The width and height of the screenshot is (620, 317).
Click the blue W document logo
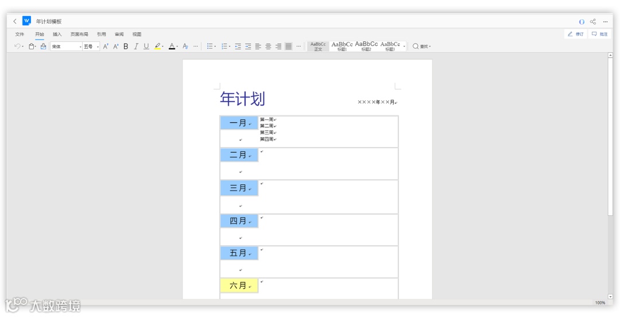tap(26, 21)
